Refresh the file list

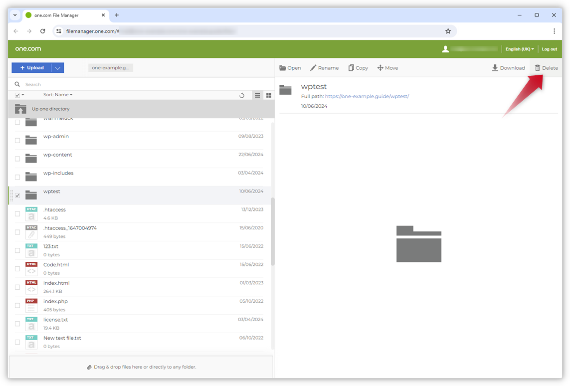[242, 95]
